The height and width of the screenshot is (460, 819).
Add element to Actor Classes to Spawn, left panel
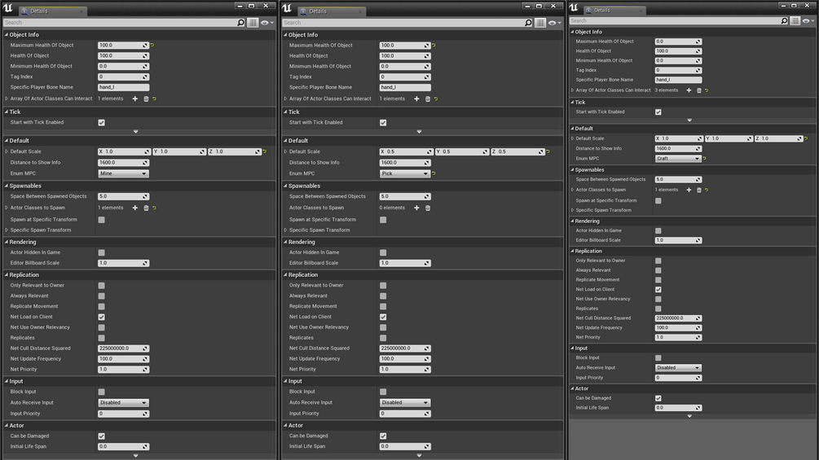click(134, 208)
